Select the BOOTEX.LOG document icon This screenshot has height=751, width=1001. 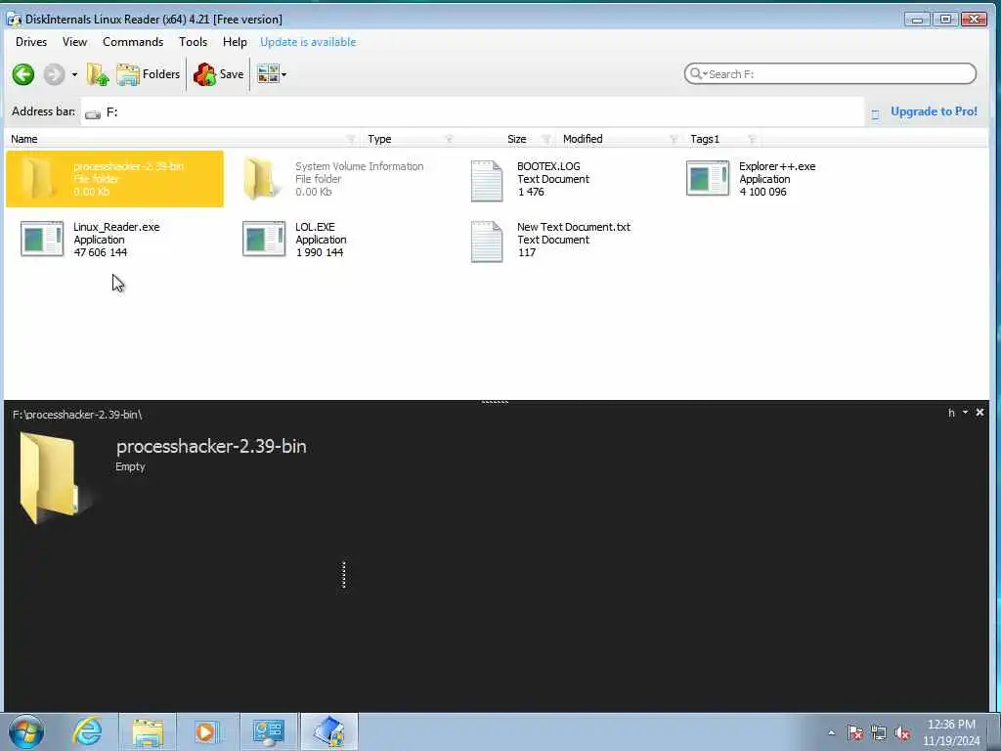[x=487, y=181]
